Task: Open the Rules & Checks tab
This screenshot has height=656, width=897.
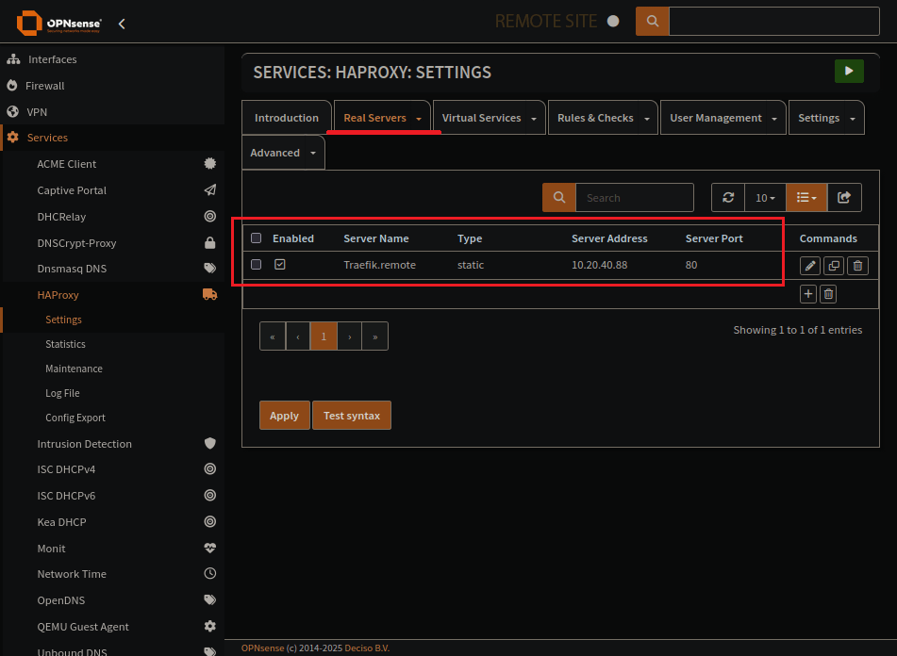Action: pyautogui.click(x=595, y=118)
